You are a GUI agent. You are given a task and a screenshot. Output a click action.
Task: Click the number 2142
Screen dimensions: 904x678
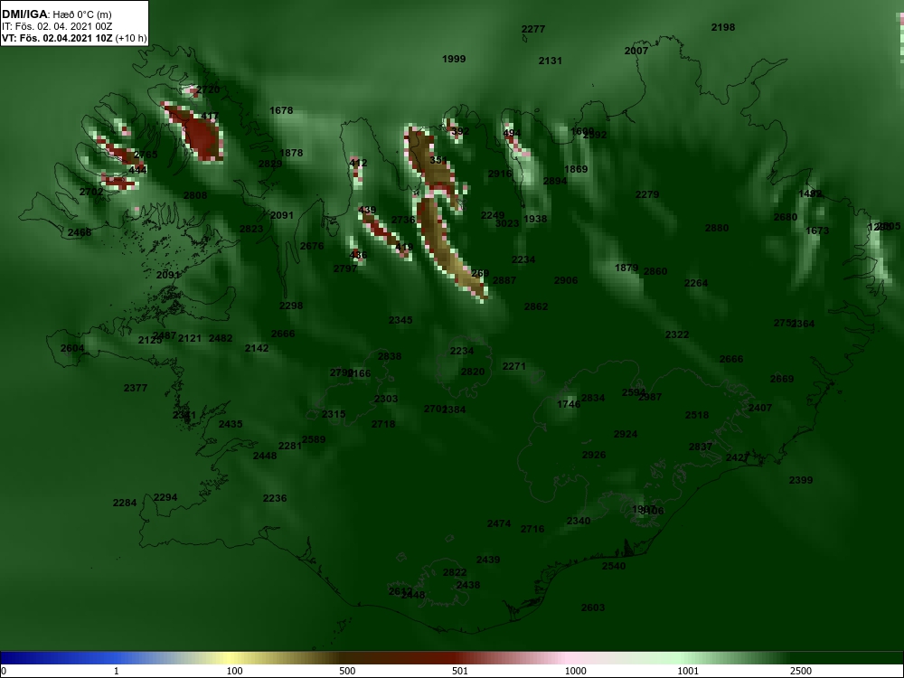(257, 348)
